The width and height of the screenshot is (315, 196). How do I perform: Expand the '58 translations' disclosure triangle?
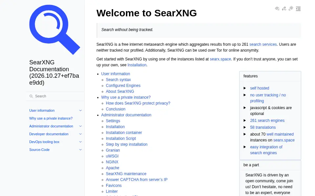(245, 127)
